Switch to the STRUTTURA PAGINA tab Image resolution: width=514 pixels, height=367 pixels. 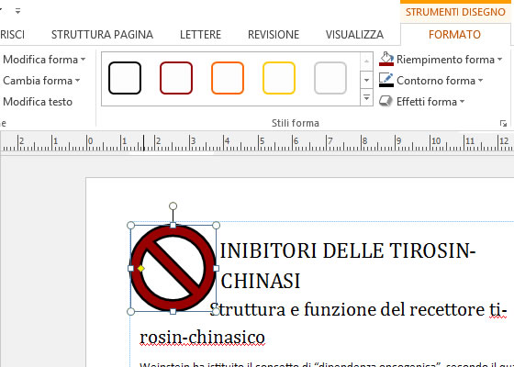point(102,35)
